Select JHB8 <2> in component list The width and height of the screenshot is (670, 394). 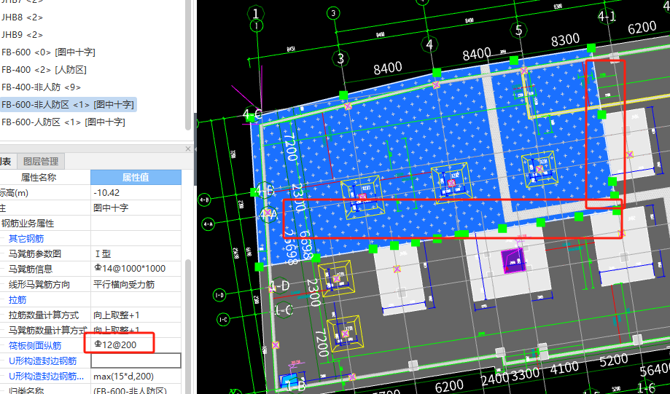pos(22,17)
